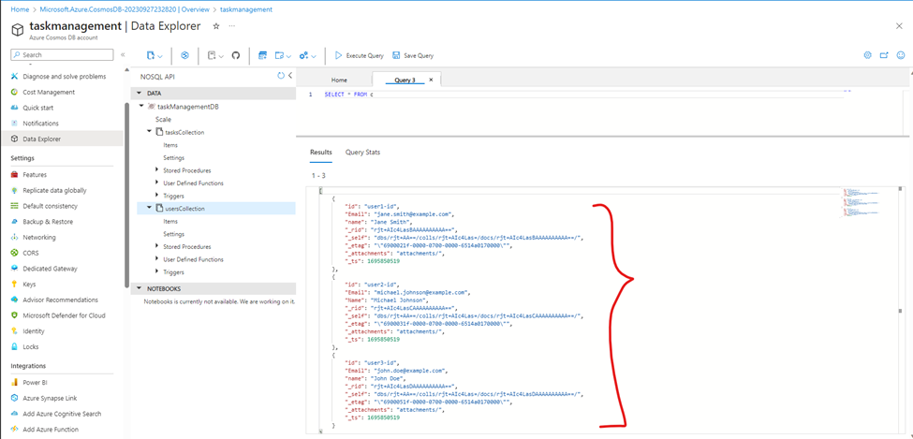The width and height of the screenshot is (913, 439).
Task: Open Add Azure Function in sidebar
Action: coord(51,430)
